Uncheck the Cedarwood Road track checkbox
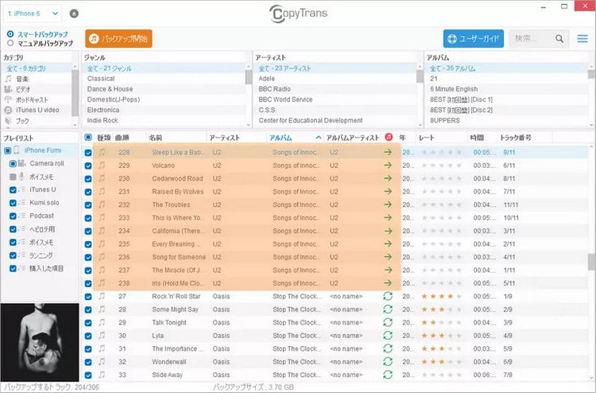This screenshot has width=596, height=393. coord(88,179)
